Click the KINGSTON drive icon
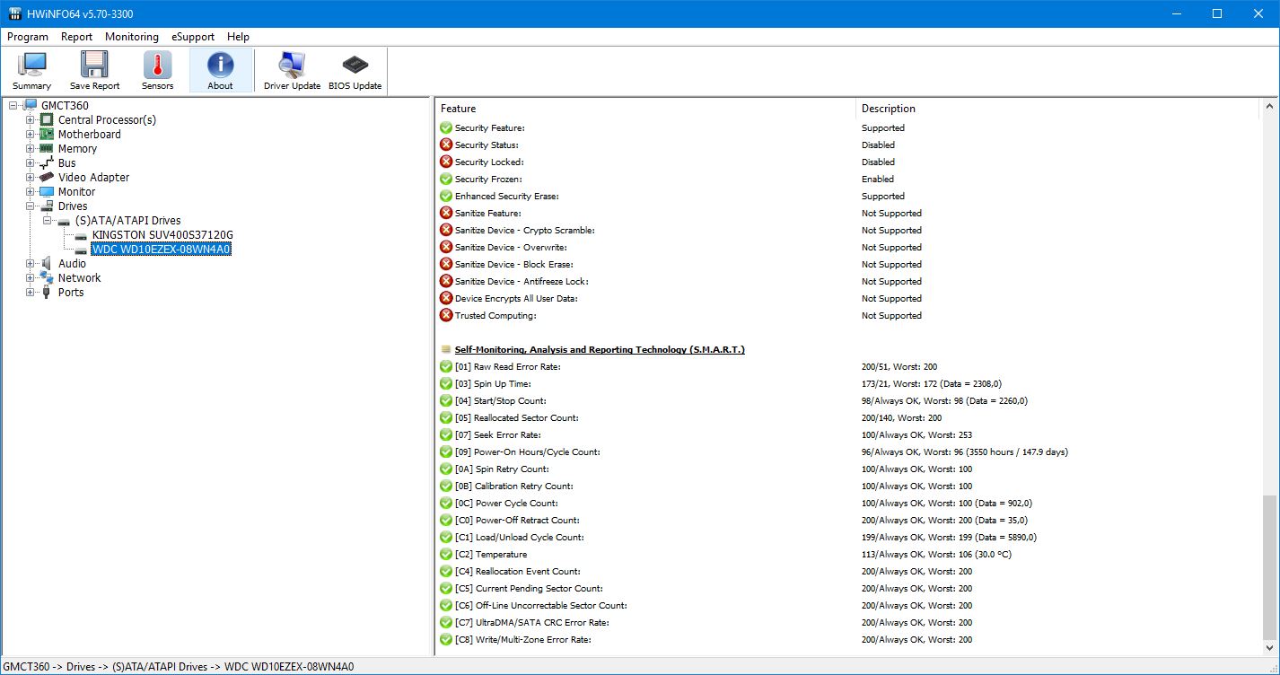This screenshot has height=675, width=1280. 82,235
